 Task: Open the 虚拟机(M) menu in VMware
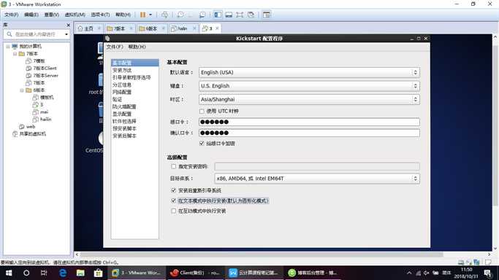(x=75, y=15)
